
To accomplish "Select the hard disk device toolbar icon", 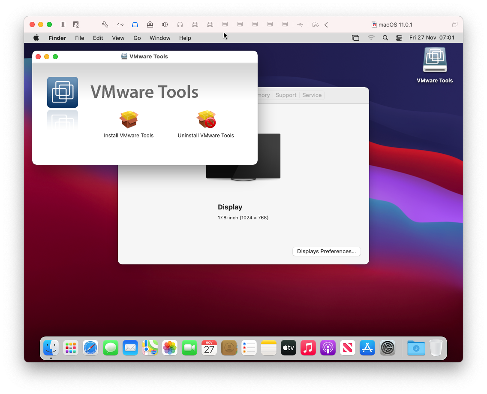I will (x=135, y=24).
